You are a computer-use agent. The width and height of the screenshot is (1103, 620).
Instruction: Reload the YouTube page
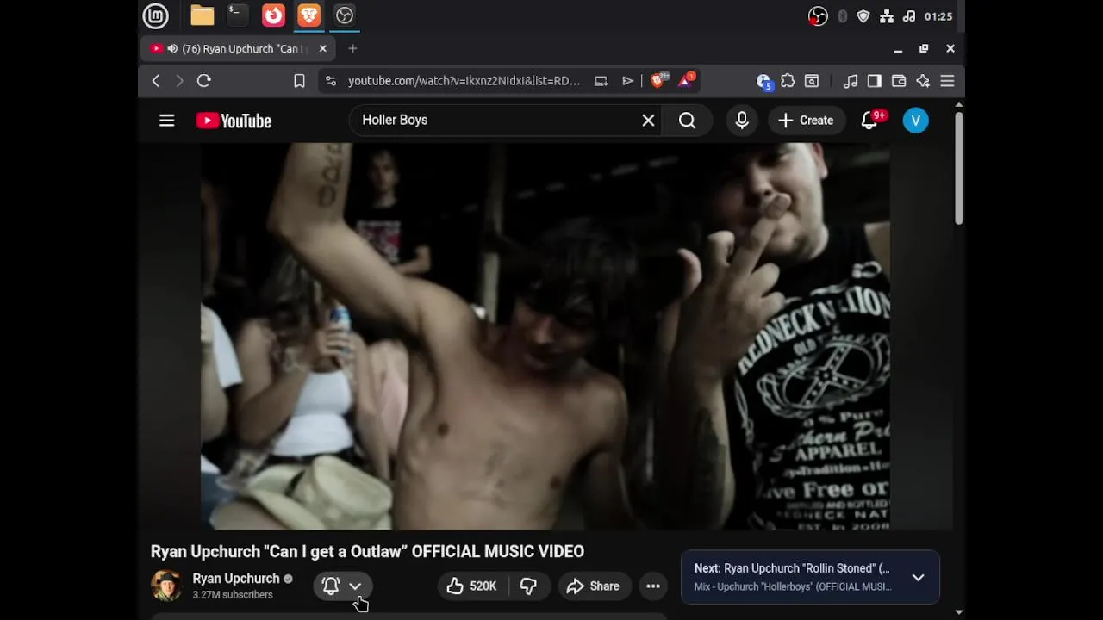(204, 81)
